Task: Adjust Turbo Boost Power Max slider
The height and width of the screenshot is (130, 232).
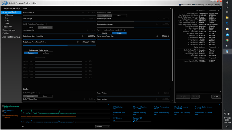Action: pyautogui.click(x=134, y=39)
